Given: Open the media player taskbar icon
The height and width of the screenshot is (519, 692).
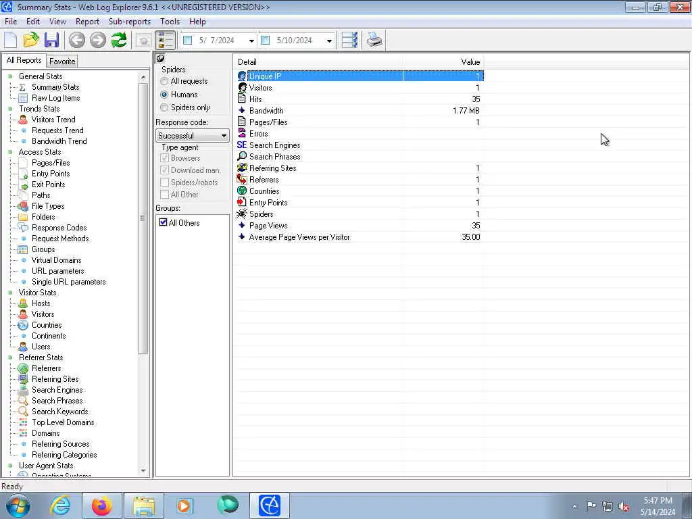Looking at the screenshot, I should point(184,505).
